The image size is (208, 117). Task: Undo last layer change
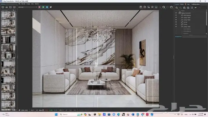tap(196, 8)
